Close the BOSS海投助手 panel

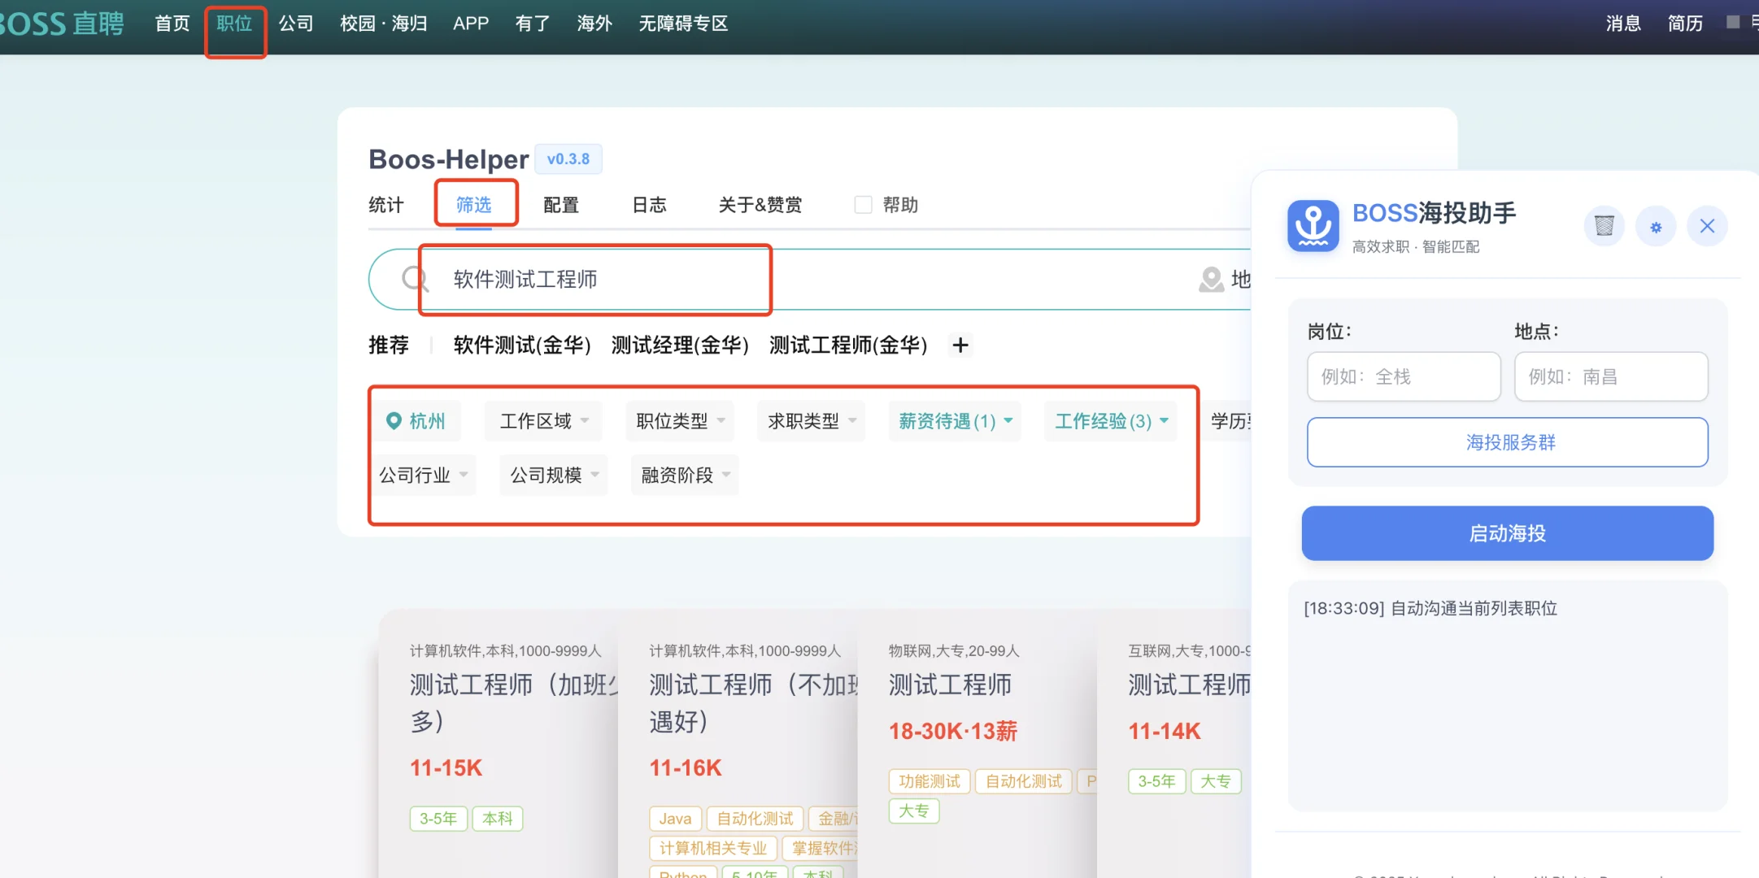pos(1707,226)
